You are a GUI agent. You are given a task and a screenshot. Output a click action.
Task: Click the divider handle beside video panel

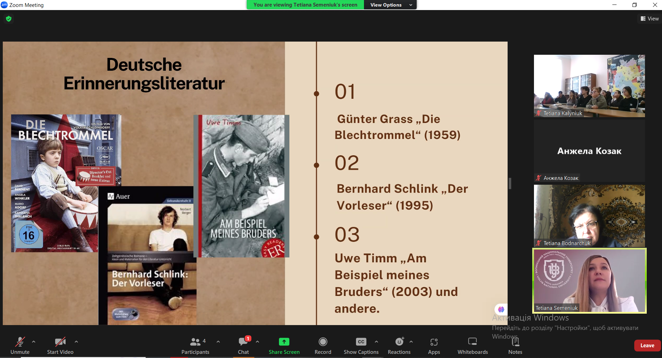[510, 183]
